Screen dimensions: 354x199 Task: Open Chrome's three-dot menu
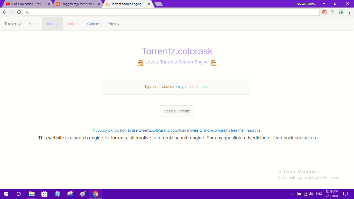(349, 12)
